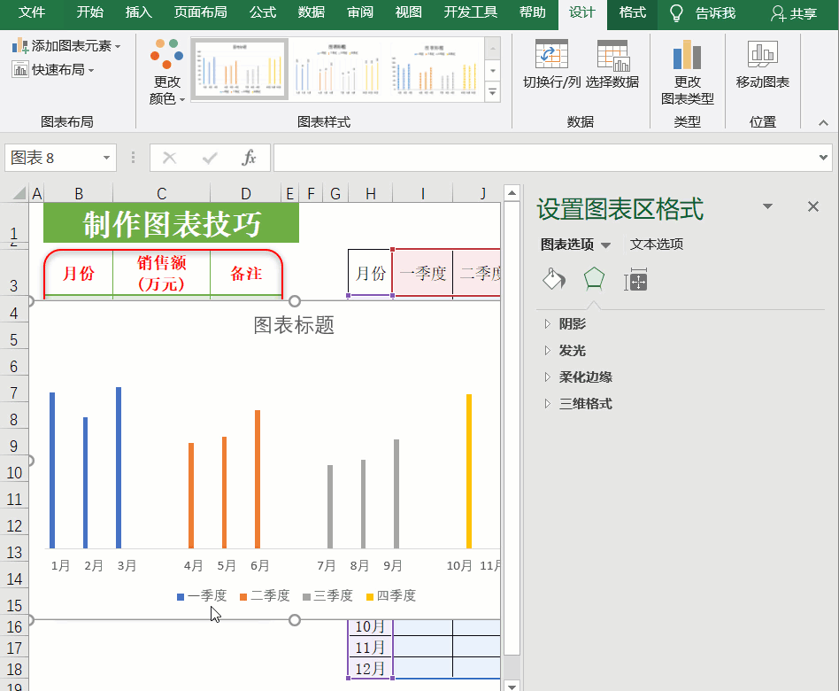Click the 文本选项 (Text Options) link
This screenshot has width=839, height=691.
click(656, 245)
